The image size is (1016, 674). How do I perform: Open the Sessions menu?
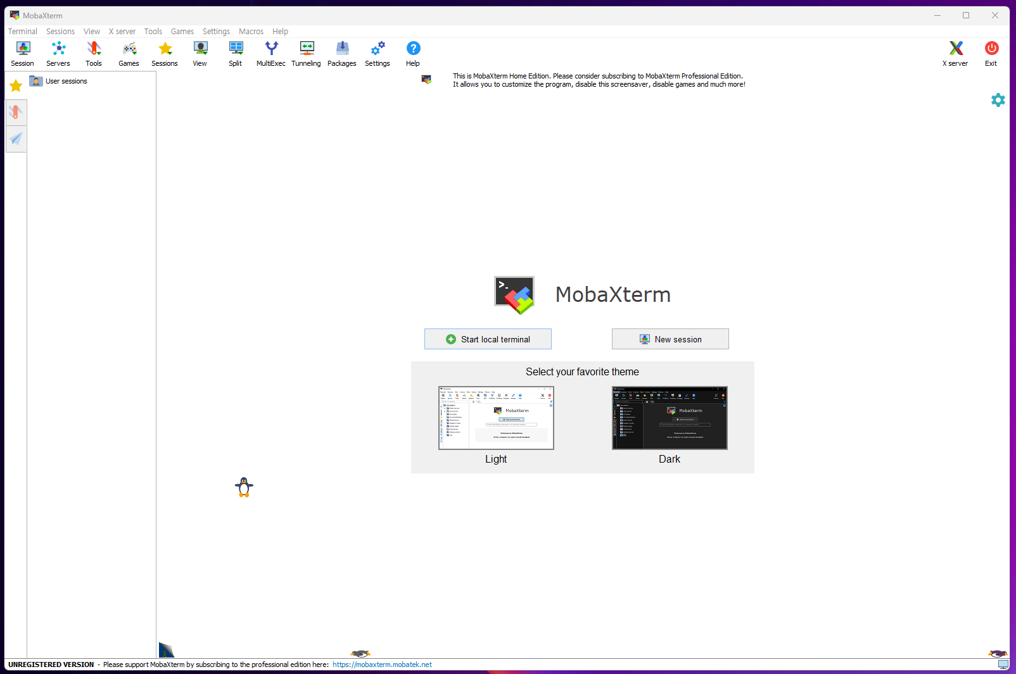pyautogui.click(x=60, y=32)
